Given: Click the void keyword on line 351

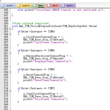Looking at the screenshot, I should pyautogui.click(x=15, y=26).
